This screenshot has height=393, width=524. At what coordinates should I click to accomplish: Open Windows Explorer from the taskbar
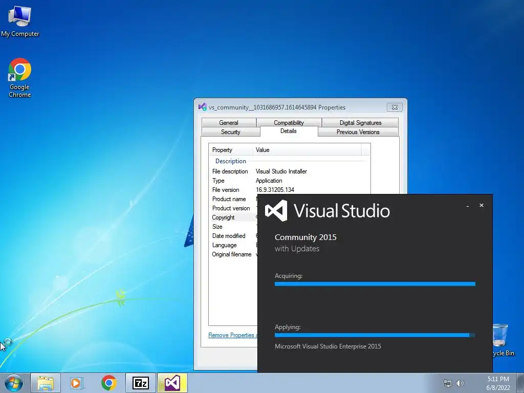pos(46,383)
